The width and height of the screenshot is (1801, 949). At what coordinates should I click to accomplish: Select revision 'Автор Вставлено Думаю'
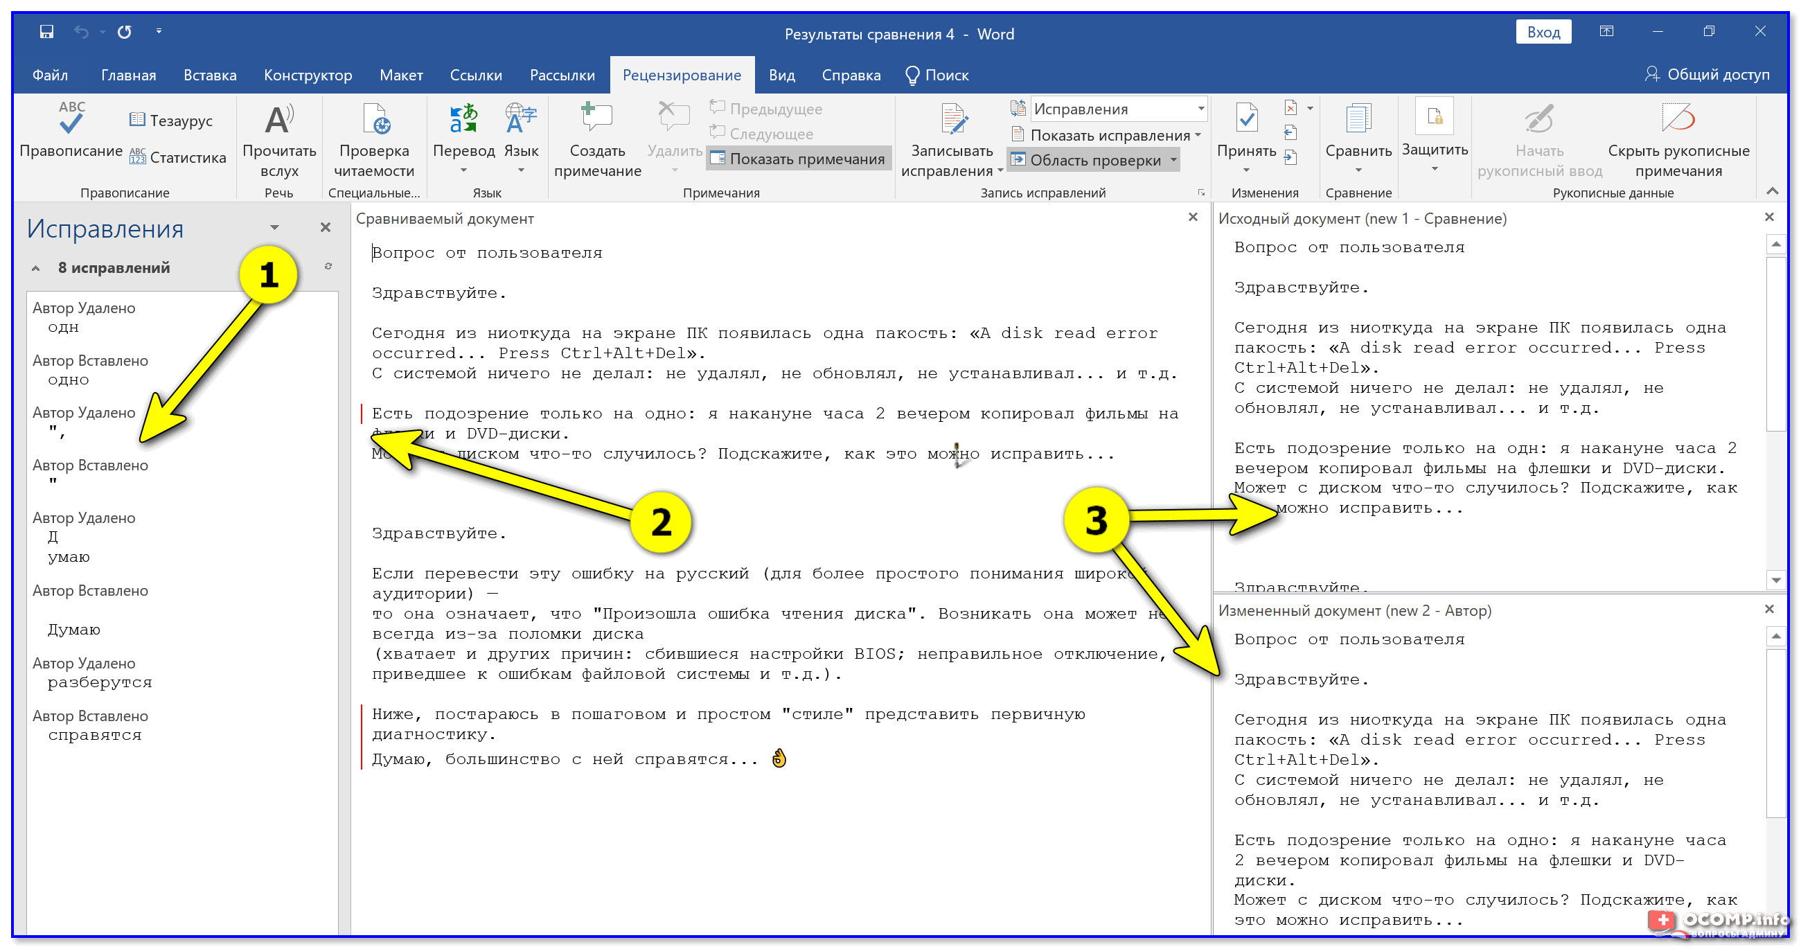tap(181, 610)
